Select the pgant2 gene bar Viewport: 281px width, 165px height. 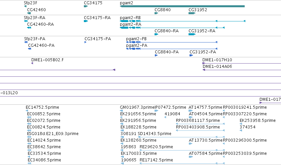182,6
